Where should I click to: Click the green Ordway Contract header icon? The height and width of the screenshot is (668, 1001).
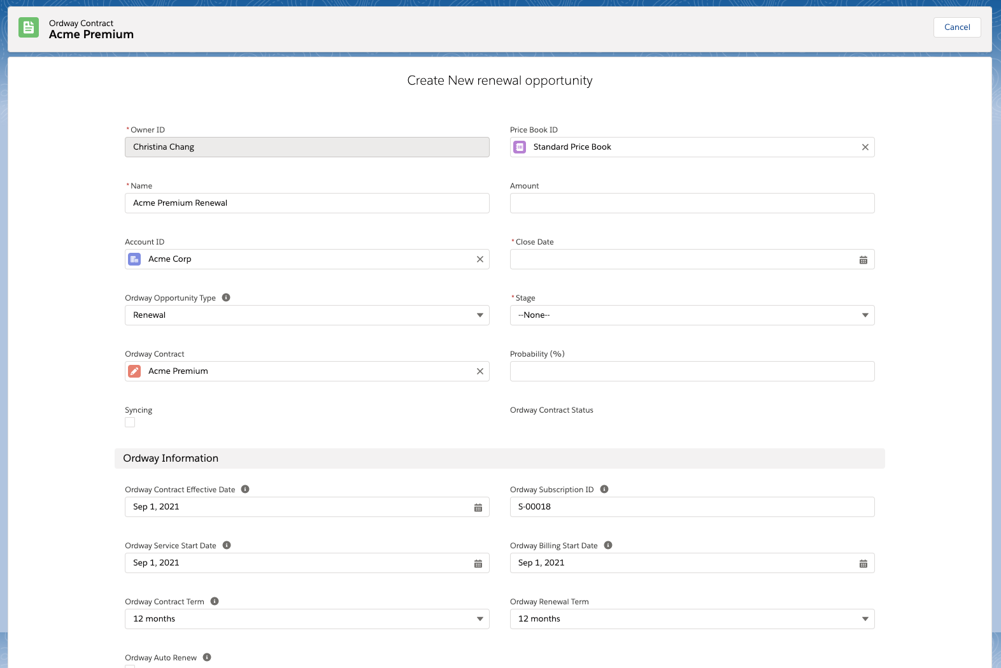coord(29,27)
